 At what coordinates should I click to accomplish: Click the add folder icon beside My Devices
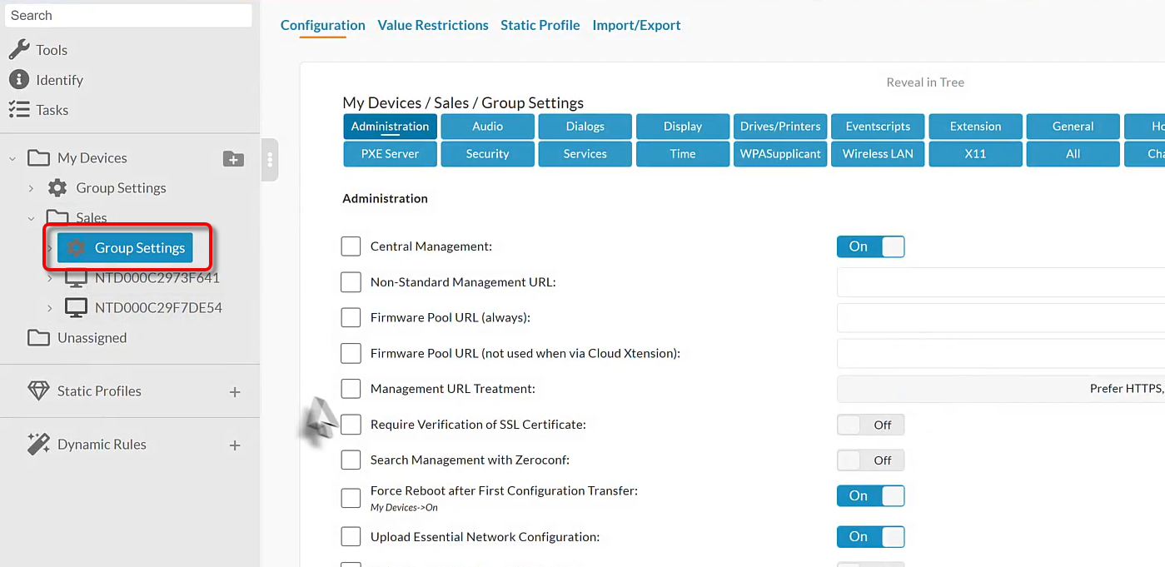point(233,158)
